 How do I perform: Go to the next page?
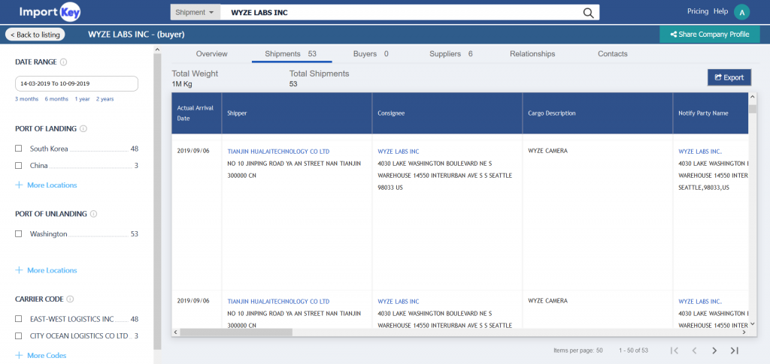(714, 350)
